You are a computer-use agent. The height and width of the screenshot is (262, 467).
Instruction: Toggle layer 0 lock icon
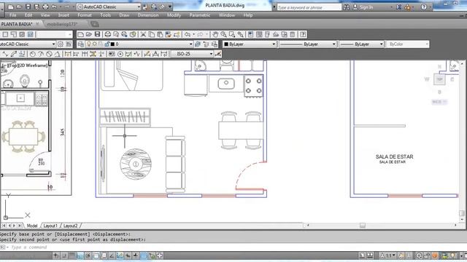107,44
